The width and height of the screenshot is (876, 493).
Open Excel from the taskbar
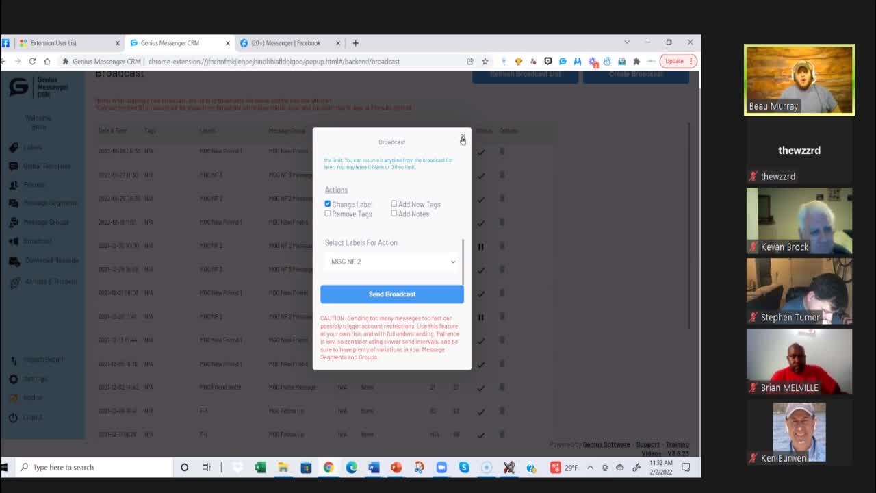(260, 467)
